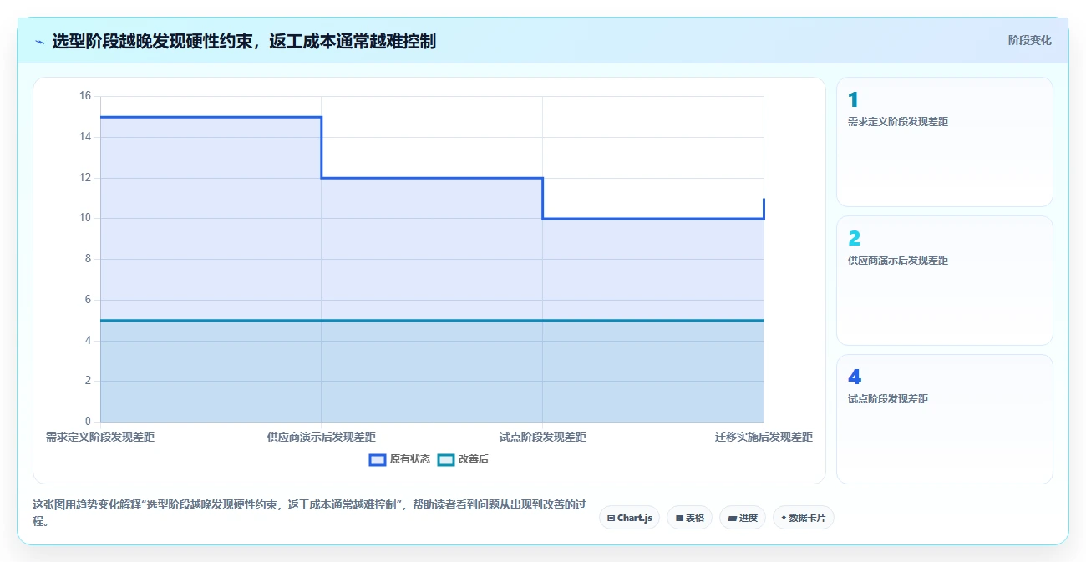Toggle the 原有状态 legend entry
This screenshot has width=1086, height=562.
click(399, 459)
